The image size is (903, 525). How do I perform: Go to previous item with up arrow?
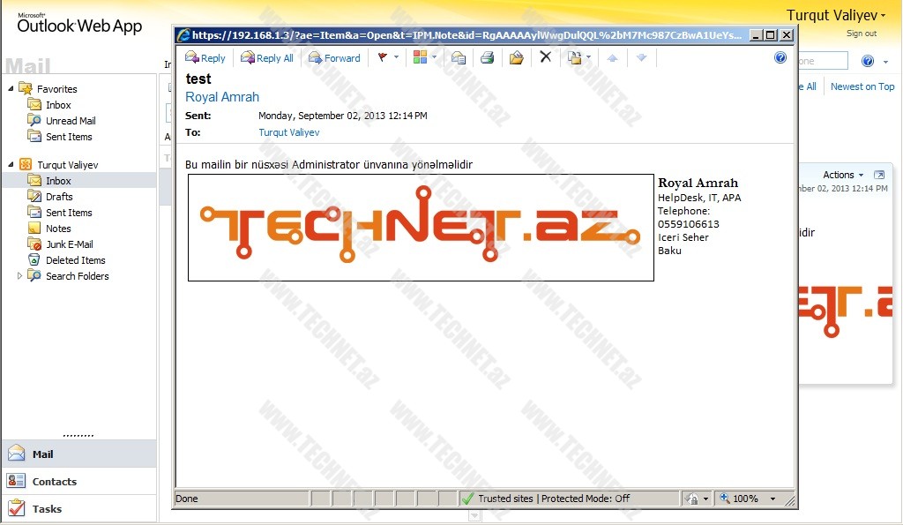pos(612,58)
